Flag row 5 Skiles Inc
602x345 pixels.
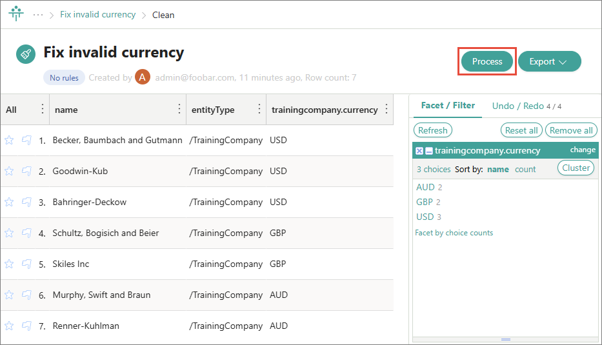[26, 264]
